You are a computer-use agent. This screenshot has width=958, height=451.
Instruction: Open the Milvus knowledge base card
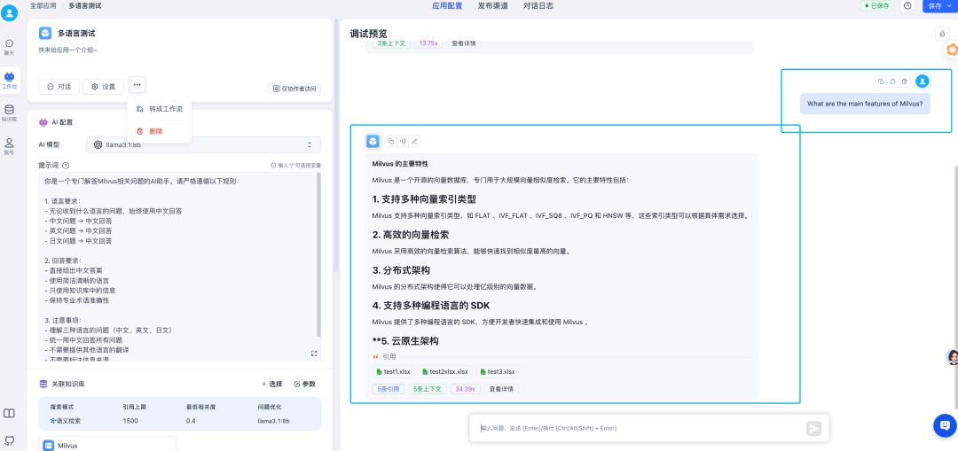107,444
